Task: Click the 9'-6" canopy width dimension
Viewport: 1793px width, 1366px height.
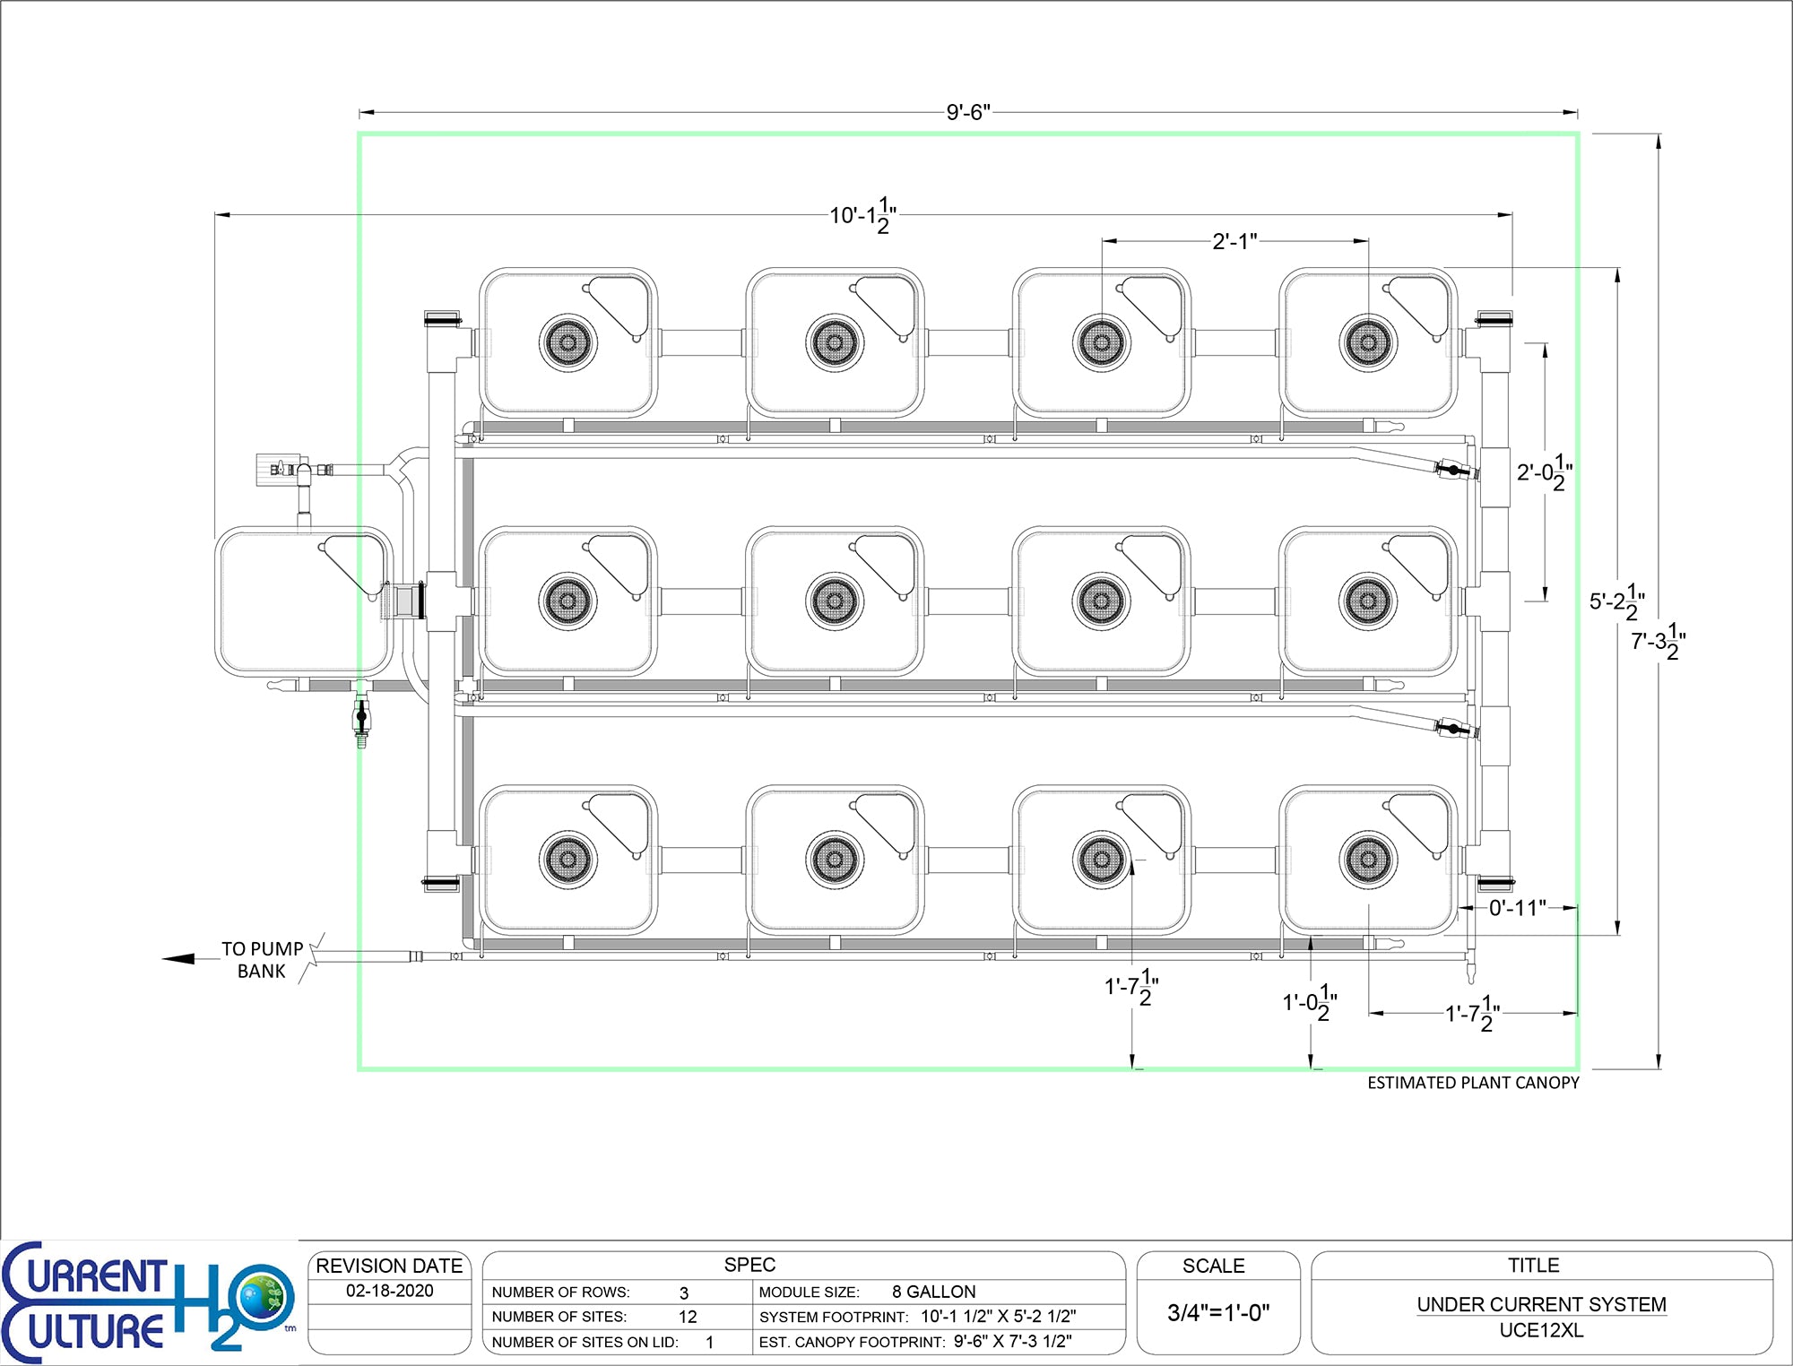Action: tap(968, 112)
